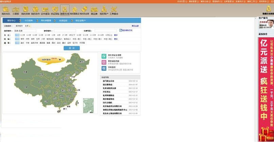The height and width of the screenshot is (142, 274).
Task: Expand 更多 in the 车长 row
Action: click(116, 35)
